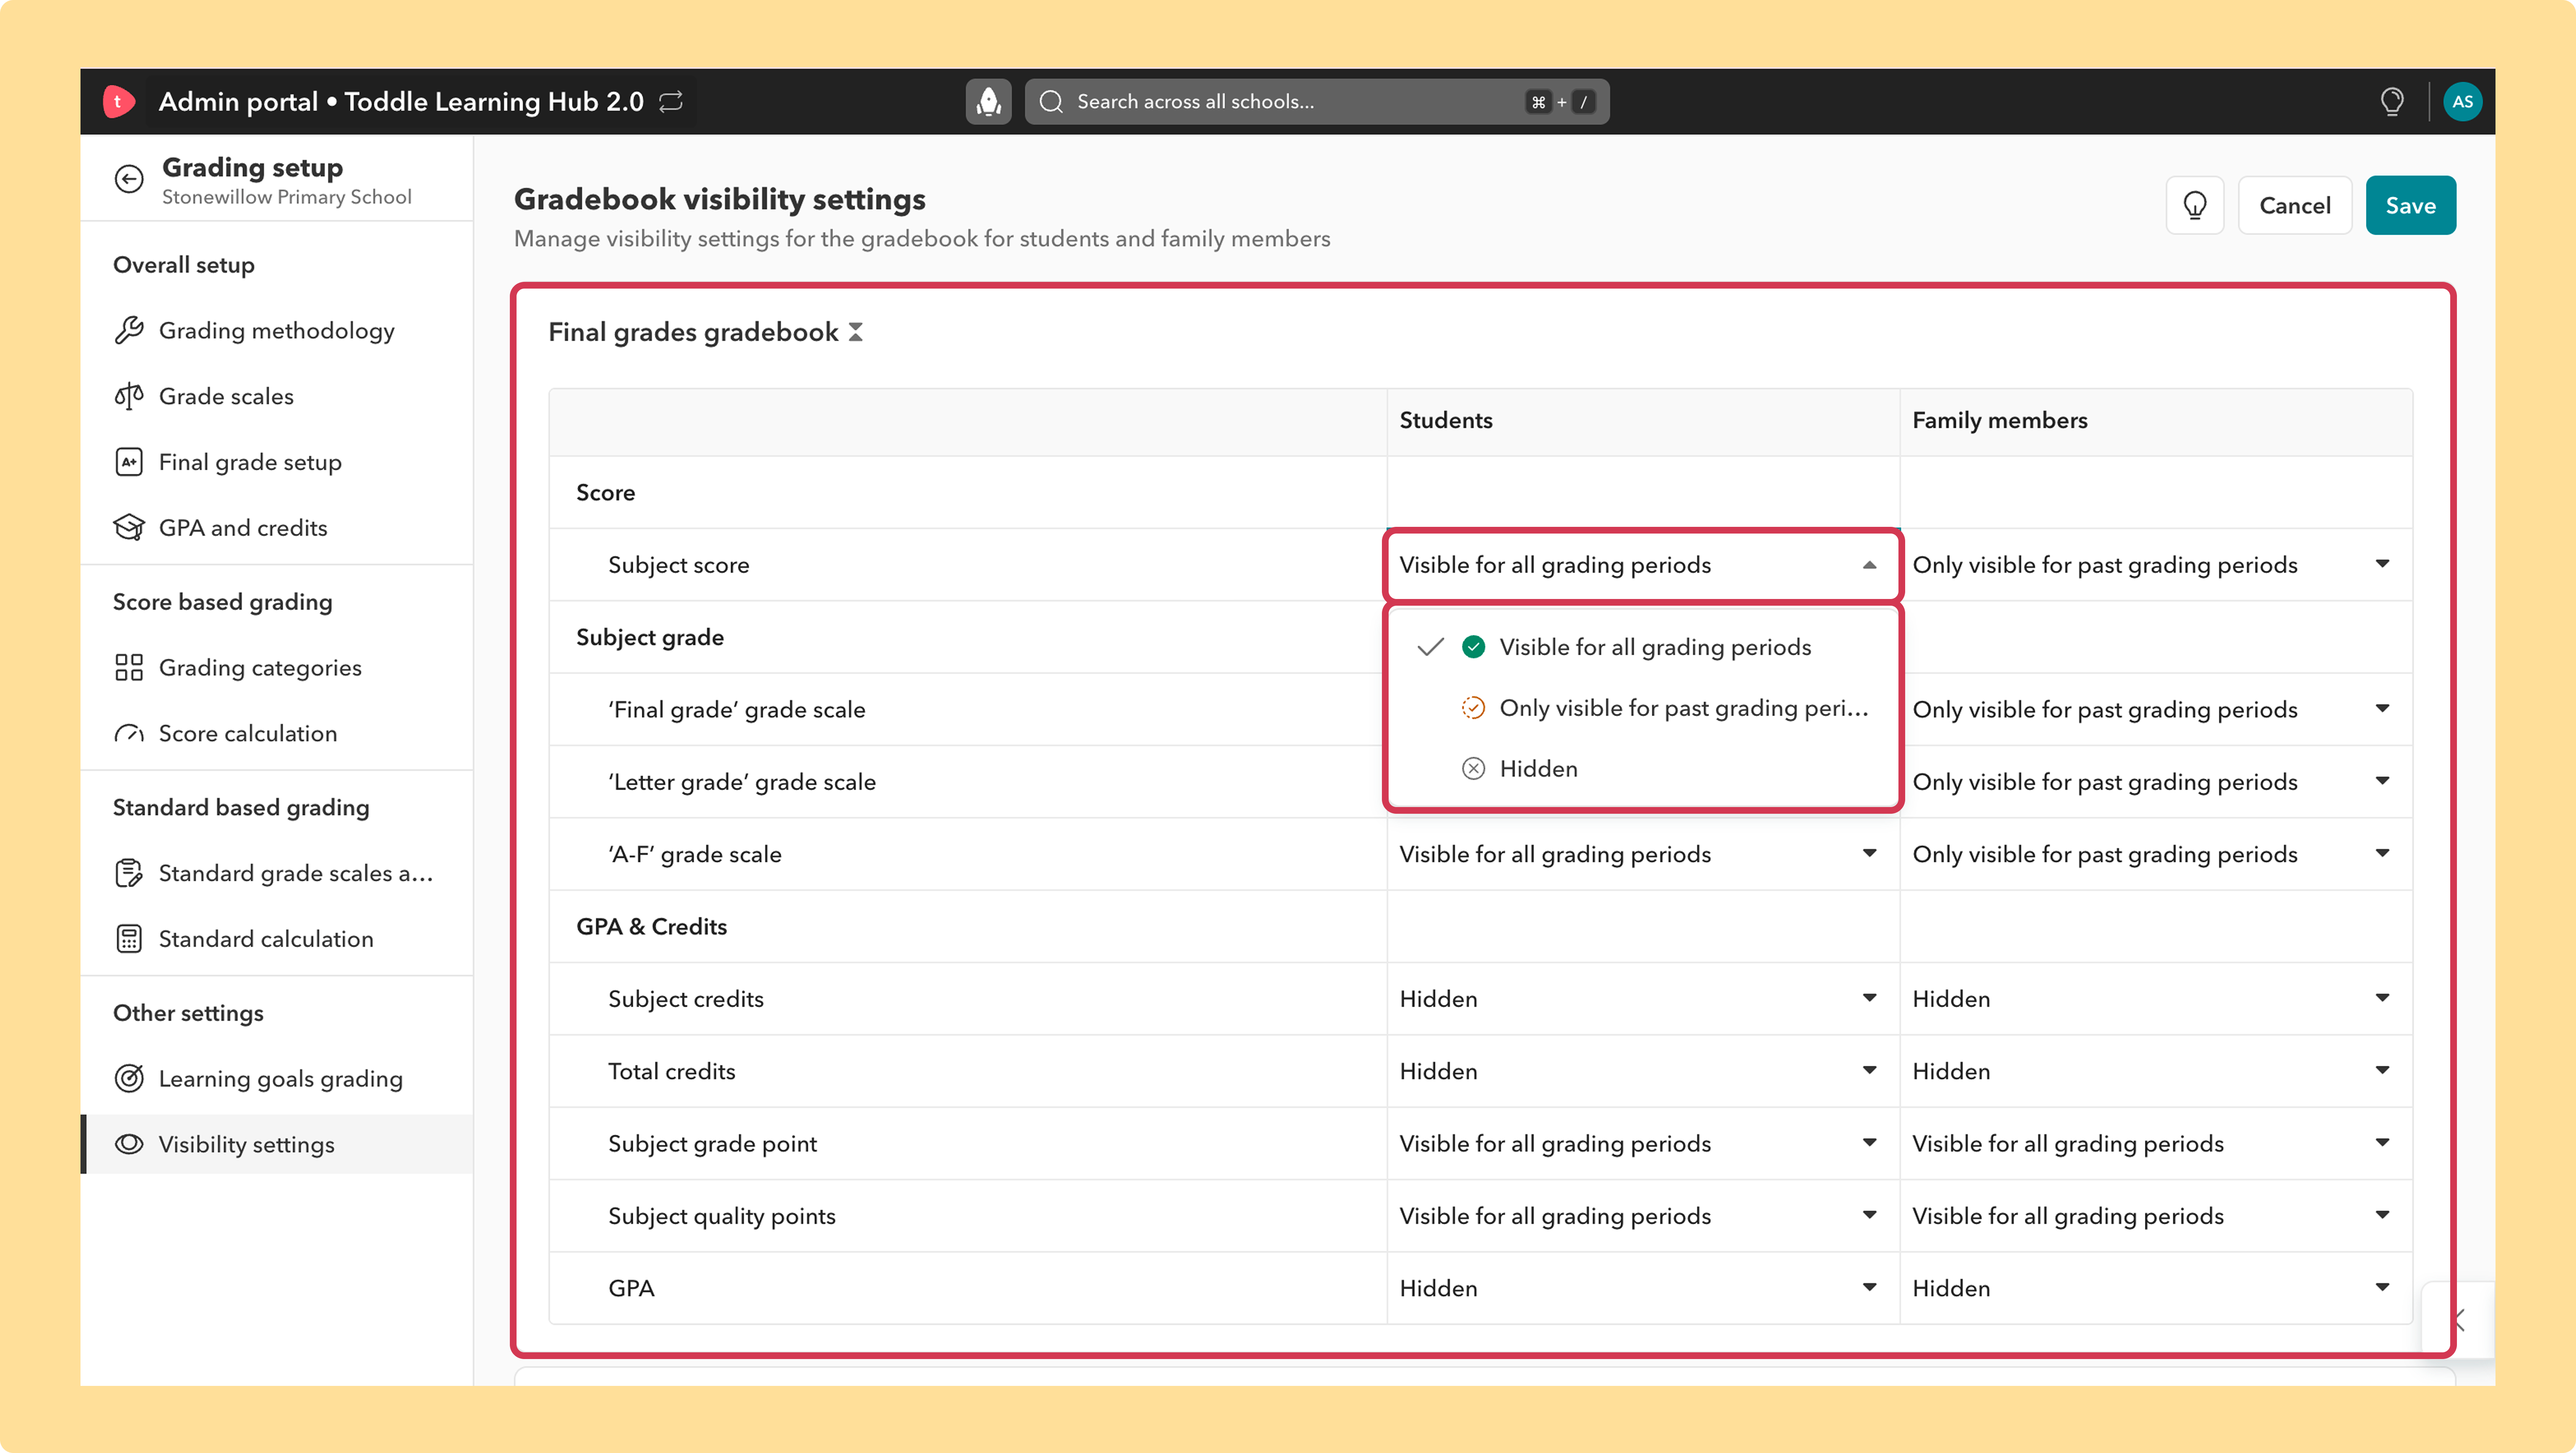This screenshot has width=2576, height=1453.
Task: Open Subject score Family members dropdown
Action: (x=2156, y=565)
